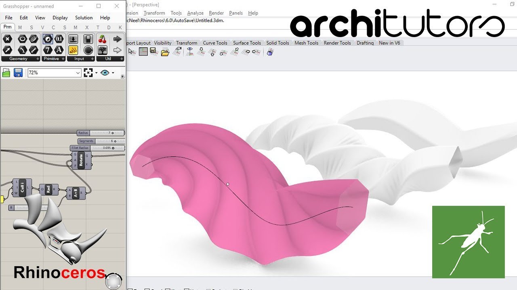Select the black arrow util icon
The image size is (517, 290).
[x=117, y=39]
